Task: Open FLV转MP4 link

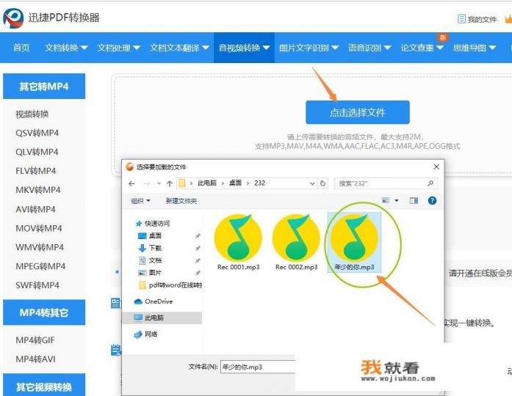Action: (x=35, y=171)
